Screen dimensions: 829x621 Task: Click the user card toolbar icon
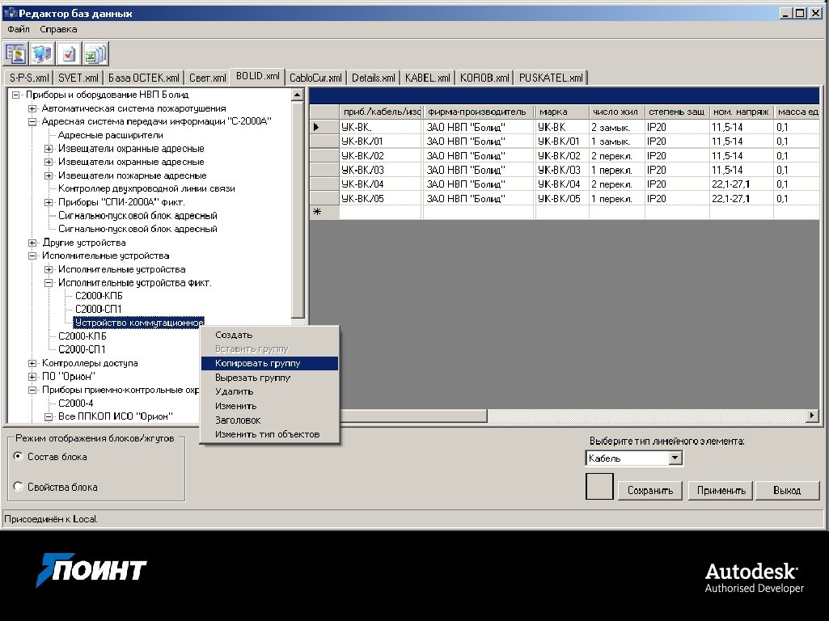pyautogui.click(x=15, y=53)
